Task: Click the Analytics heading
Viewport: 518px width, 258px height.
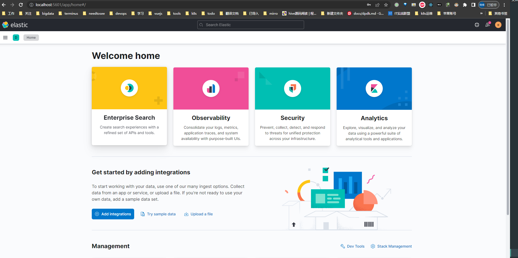Action: pos(374,118)
